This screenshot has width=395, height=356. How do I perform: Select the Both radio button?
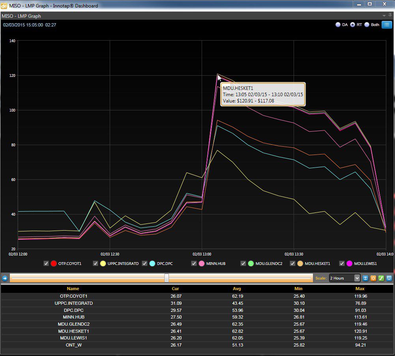(367, 25)
